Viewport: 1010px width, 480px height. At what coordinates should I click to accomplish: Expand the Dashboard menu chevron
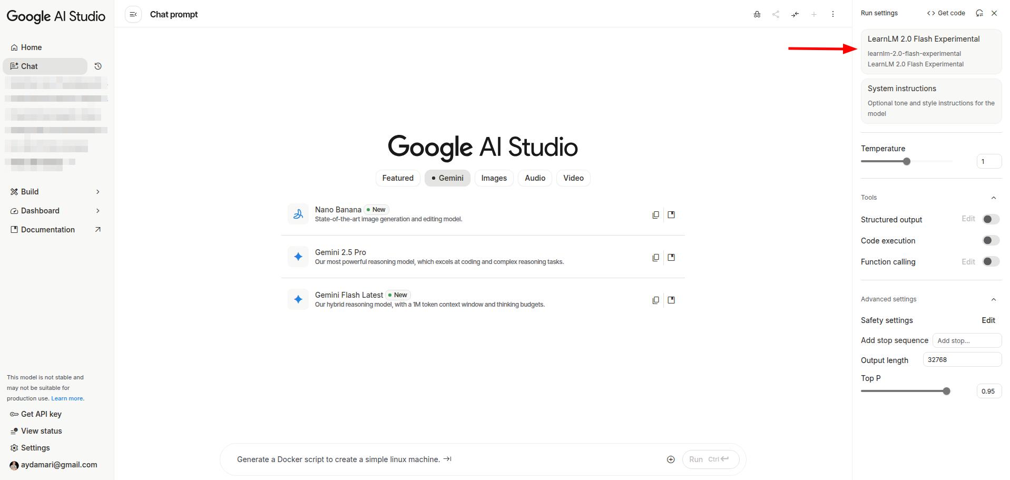tap(98, 211)
